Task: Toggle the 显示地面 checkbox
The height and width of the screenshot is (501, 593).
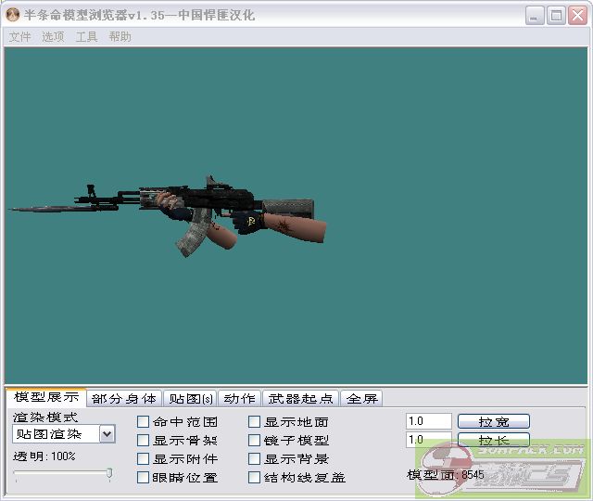Action: coord(255,422)
